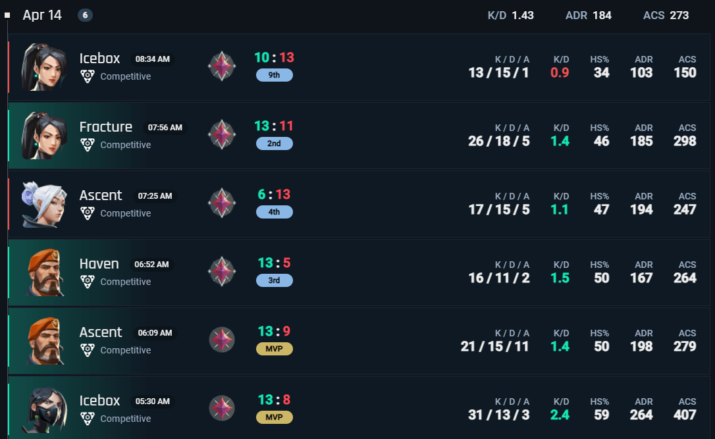
Task: Click the rank badge on Icebox 05:30 AM match
Action: pyautogui.click(x=222, y=408)
